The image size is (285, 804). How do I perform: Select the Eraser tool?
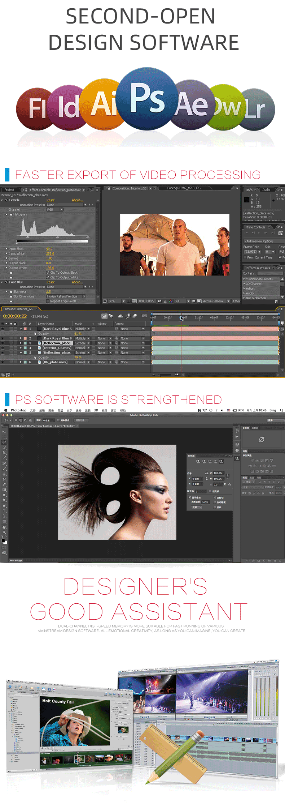4,484
